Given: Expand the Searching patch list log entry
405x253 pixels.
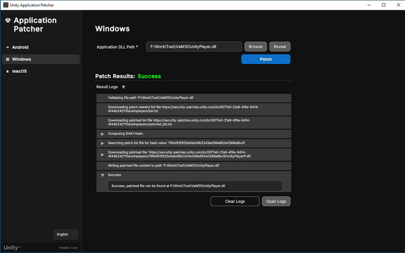Looking at the screenshot, I should [103, 143].
